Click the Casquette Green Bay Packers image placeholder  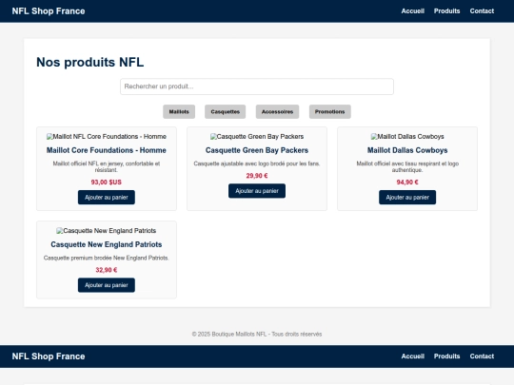coord(257,137)
